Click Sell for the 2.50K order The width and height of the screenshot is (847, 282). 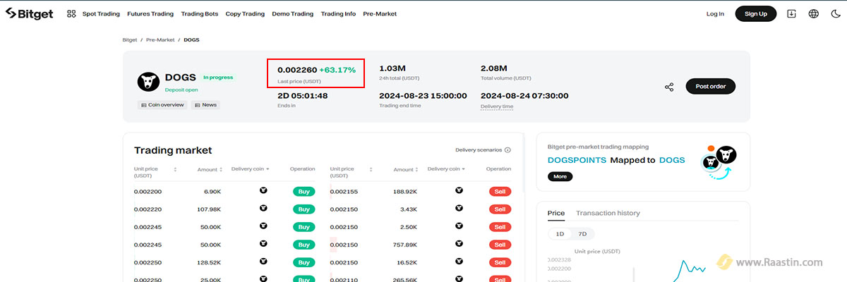coord(500,226)
